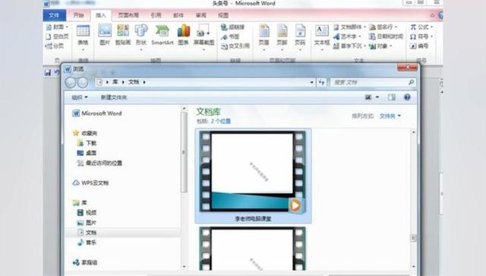
Task: Insert a 编号 number
Action: pos(419,46)
